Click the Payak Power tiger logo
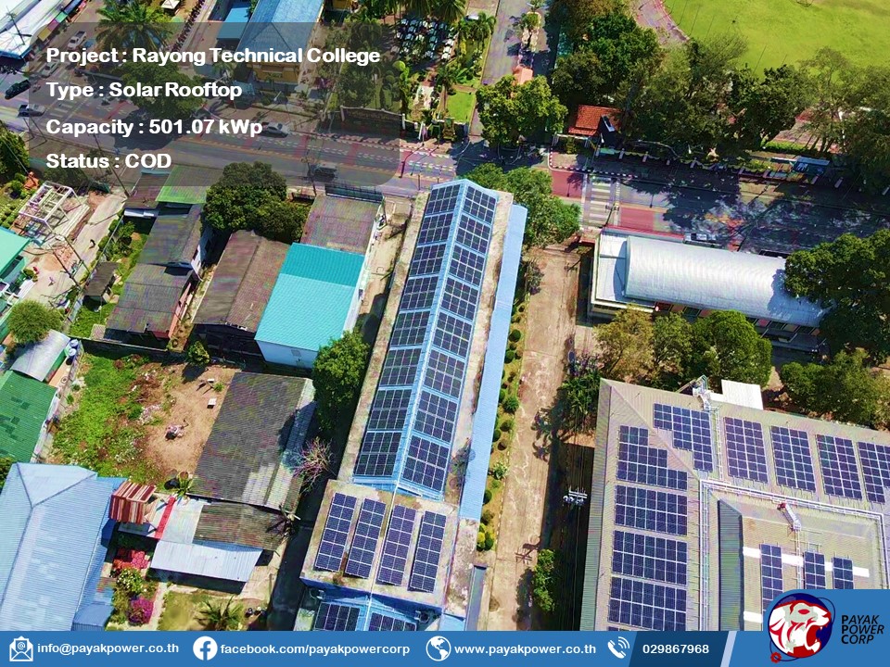The width and height of the screenshot is (890, 667). pyautogui.click(x=800, y=627)
